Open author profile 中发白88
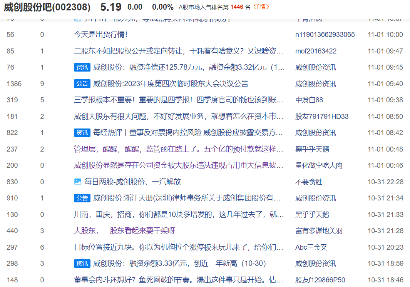Viewport: 410px width, 287px height. 309,100
